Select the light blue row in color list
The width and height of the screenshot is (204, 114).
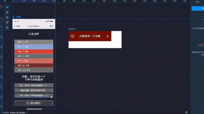(34, 47)
